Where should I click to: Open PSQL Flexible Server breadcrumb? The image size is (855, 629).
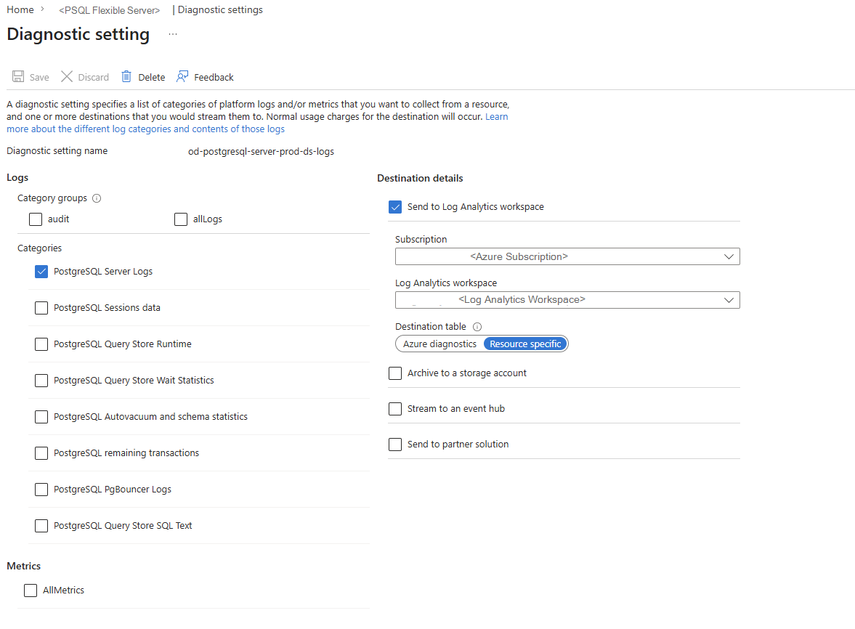(109, 10)
